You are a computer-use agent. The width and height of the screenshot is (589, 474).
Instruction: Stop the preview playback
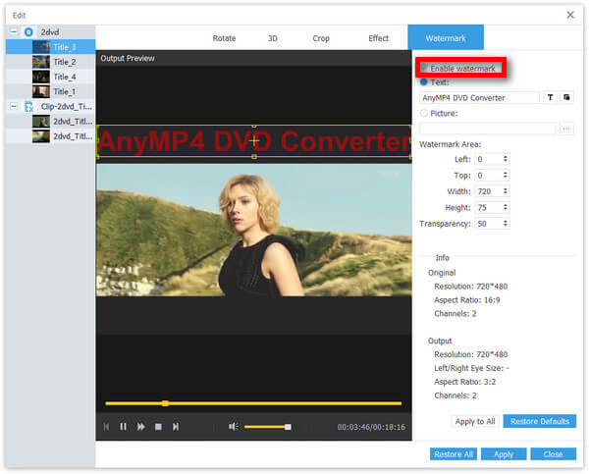pos(158,427)
